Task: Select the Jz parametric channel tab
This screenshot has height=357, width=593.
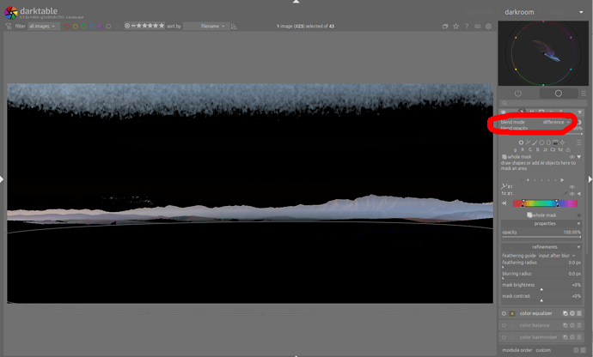Action: (546, 149)
